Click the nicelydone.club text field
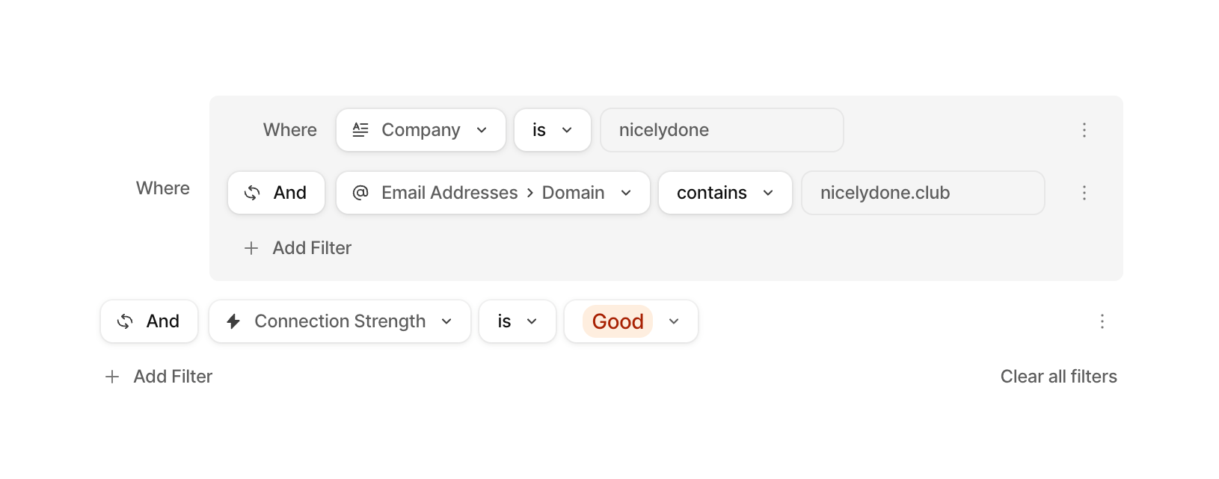Screen dimensions: 1219x479 pyautogui.click(x=922, y=193)
